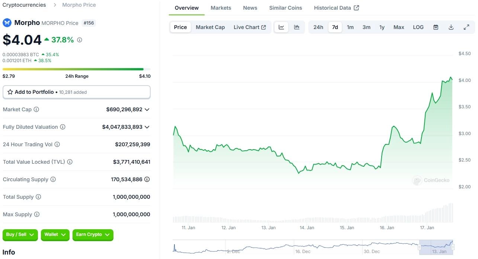Viewport: 478px width, 259px height.
Task: Toggle LOG scale on the chart
Action: [x=418, y=27]
